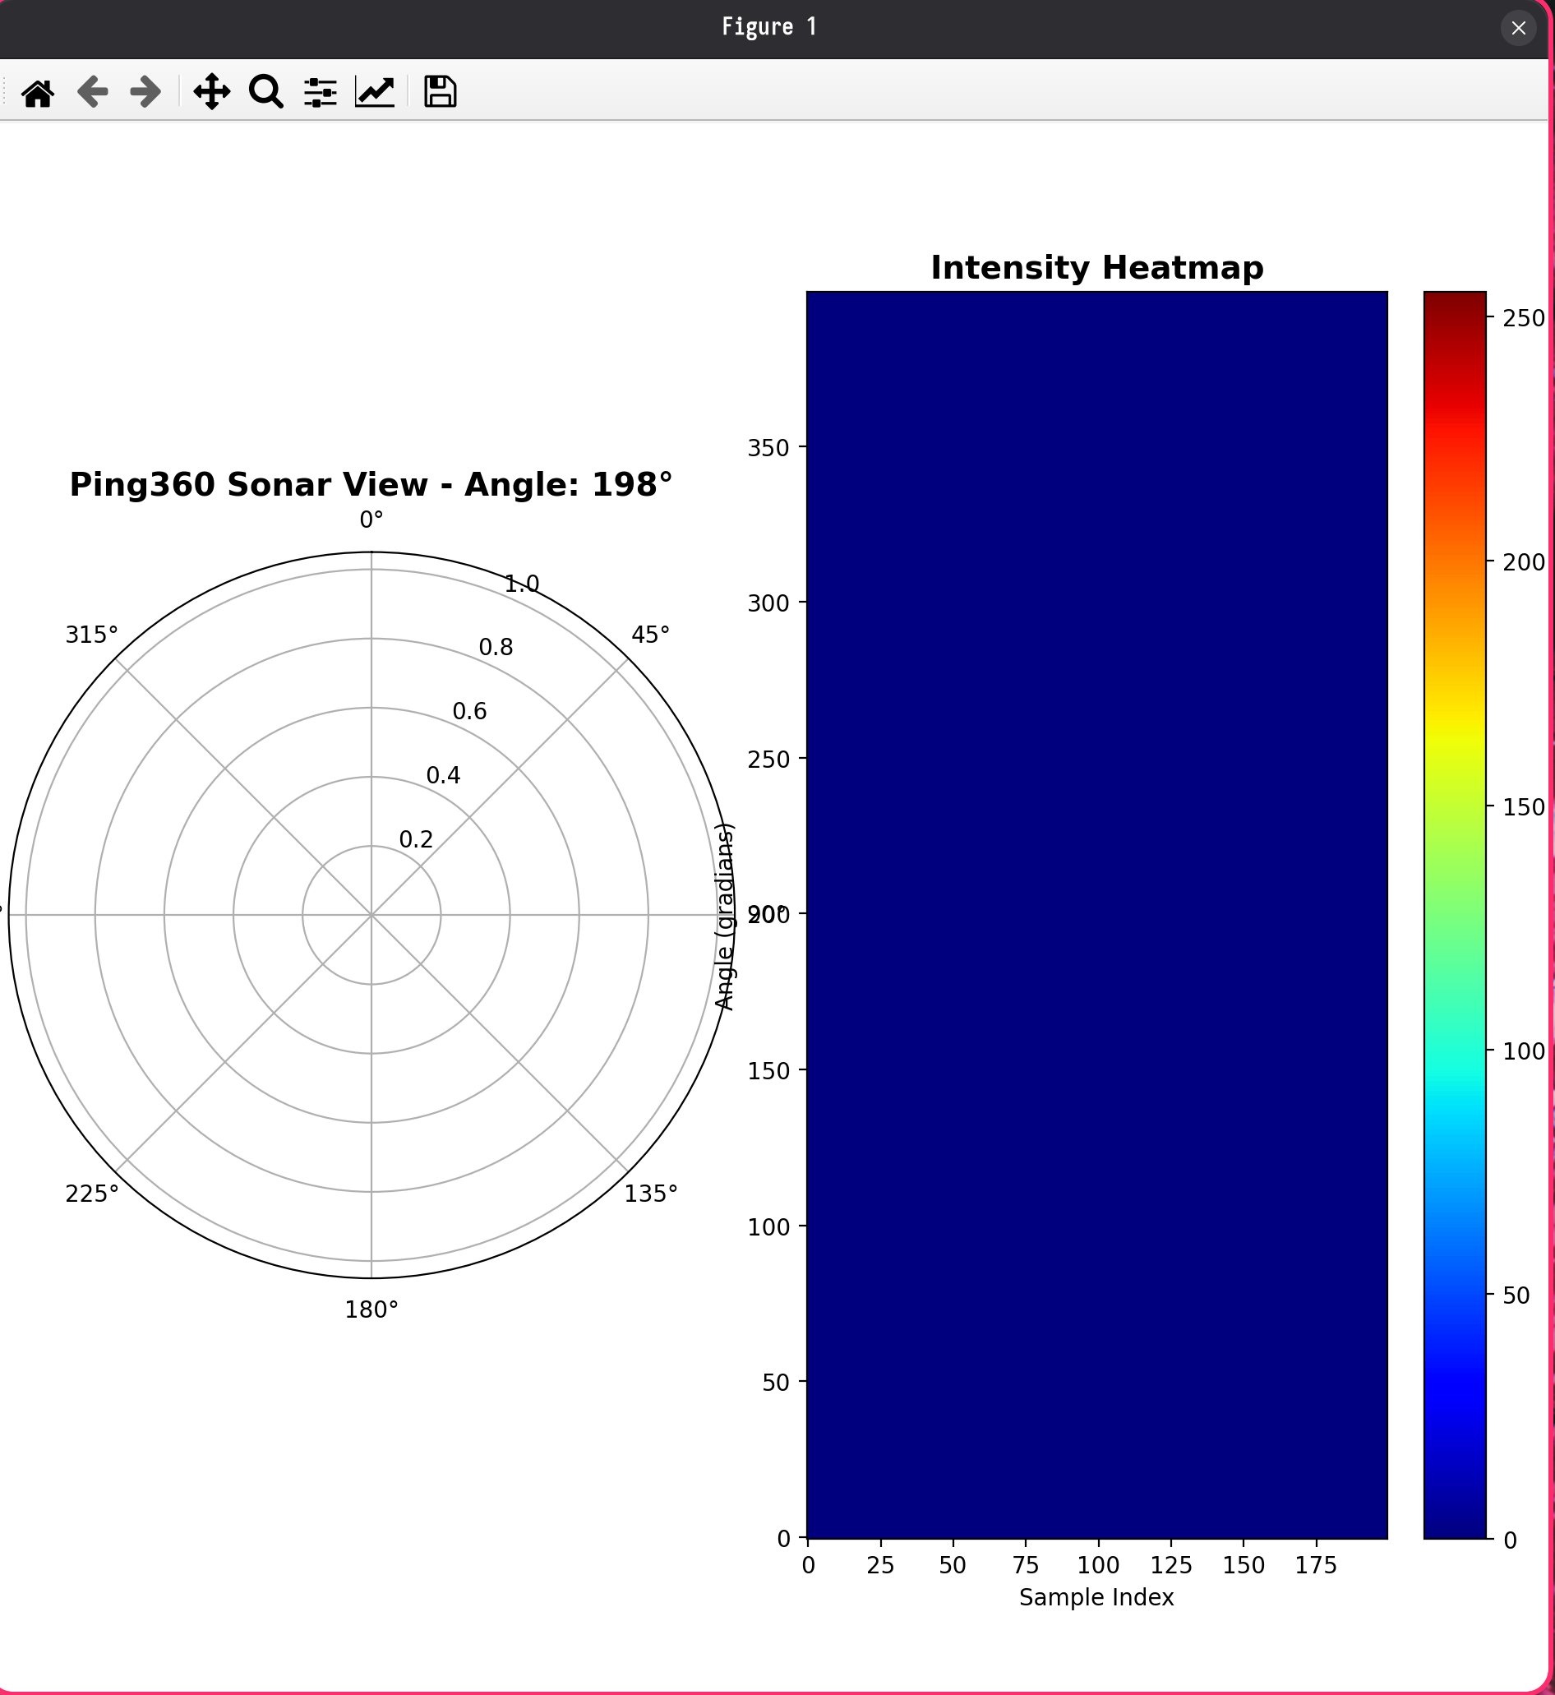Click the 300 tick on heatmap y-axis

[768, 603]
